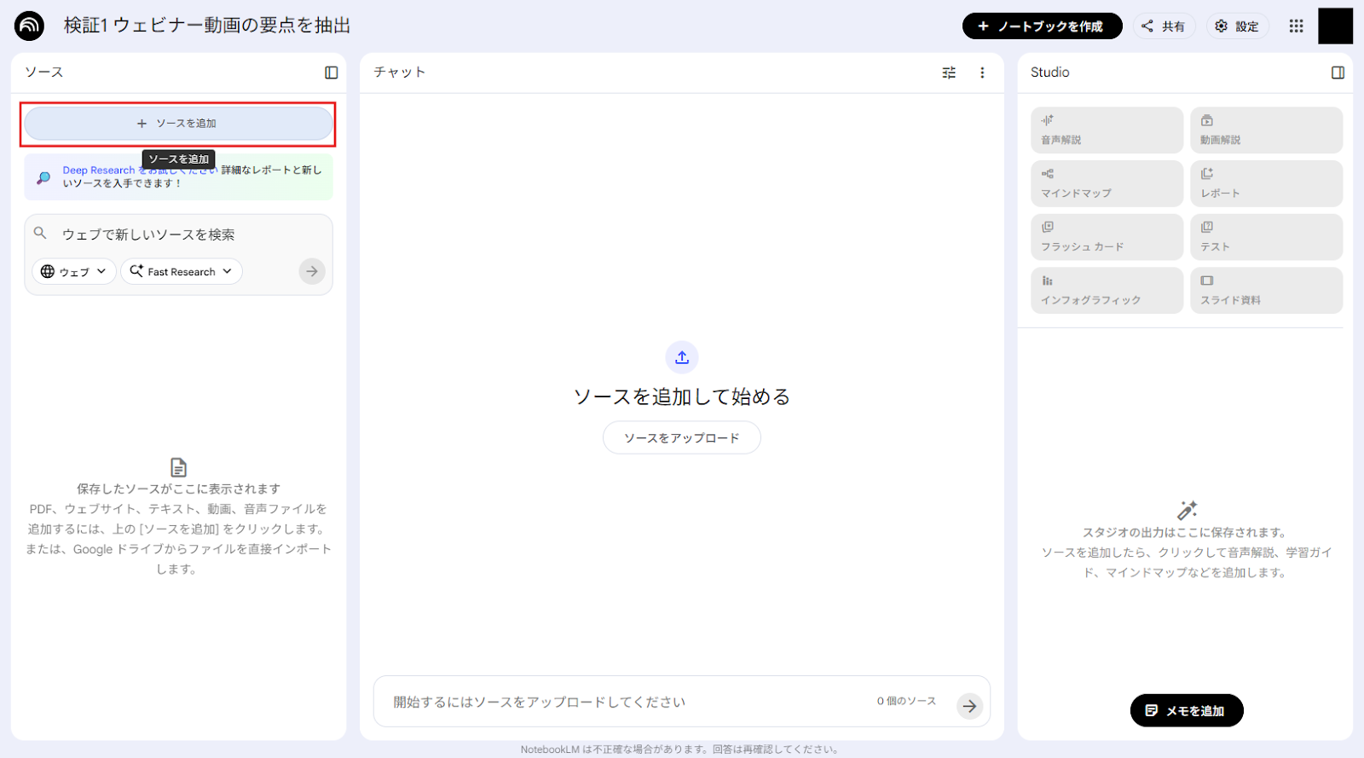Click the text スタジオの出力はここに保存されます。
Screen dimensions: 1364x758
(x=1185, y=532)
